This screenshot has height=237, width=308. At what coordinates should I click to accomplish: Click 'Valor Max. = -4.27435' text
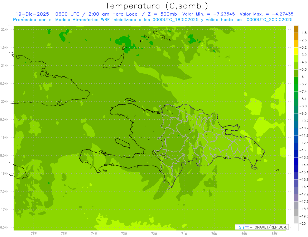pos(266,14)
